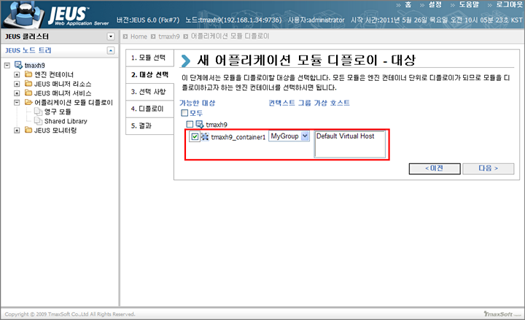The height and width of the screenshot is (320, 525).
Task: Collapse the tmaxh9 tree node
Action: tap(7, 66)
